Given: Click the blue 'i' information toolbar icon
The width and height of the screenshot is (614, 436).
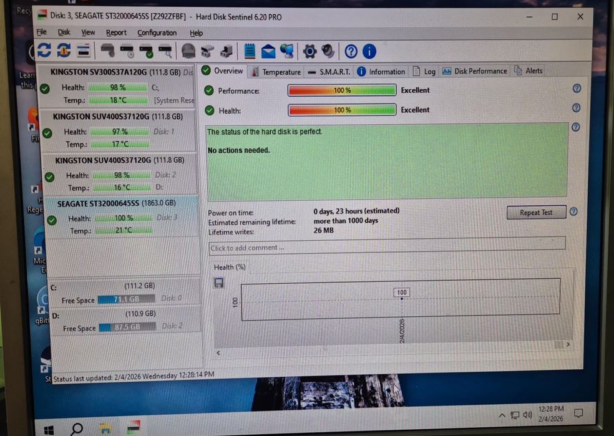Looking at the screenshot, I should [x=369, y=51].
